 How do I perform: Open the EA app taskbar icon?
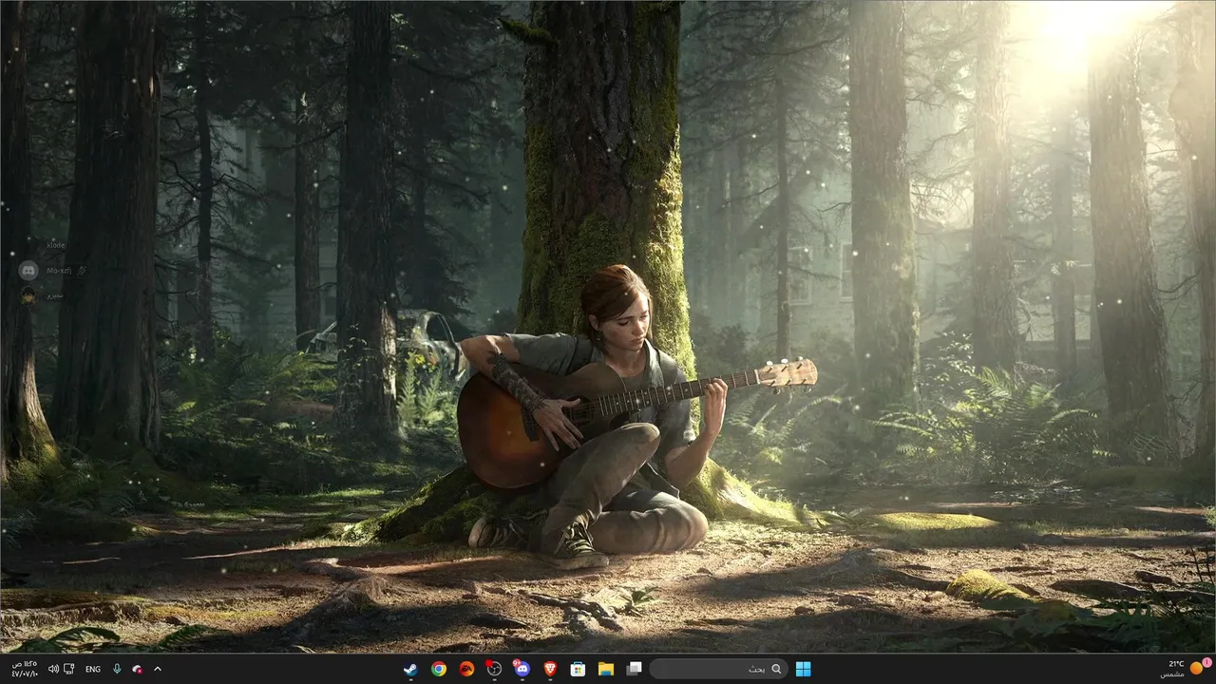(466, 669)
